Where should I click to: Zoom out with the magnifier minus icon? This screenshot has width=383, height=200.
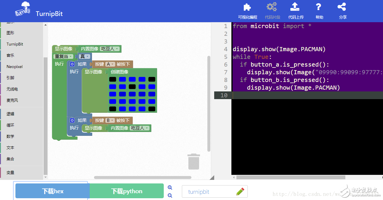click(170, 195)
